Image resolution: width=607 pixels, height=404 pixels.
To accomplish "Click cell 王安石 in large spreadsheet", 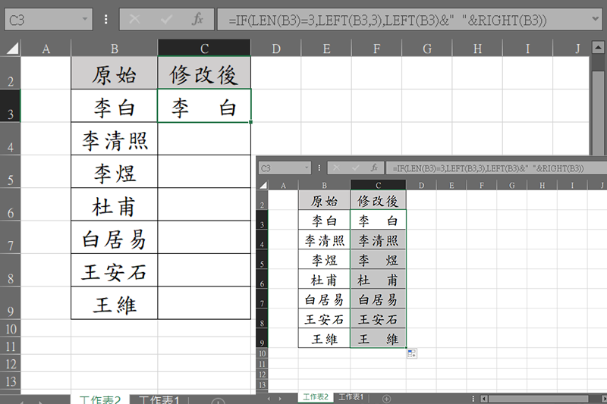I will pos(115,271).
